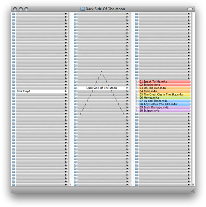Select 10 Eclipse.m4a
This screenshot has width=206, height=207.
[x=164, y=111]
